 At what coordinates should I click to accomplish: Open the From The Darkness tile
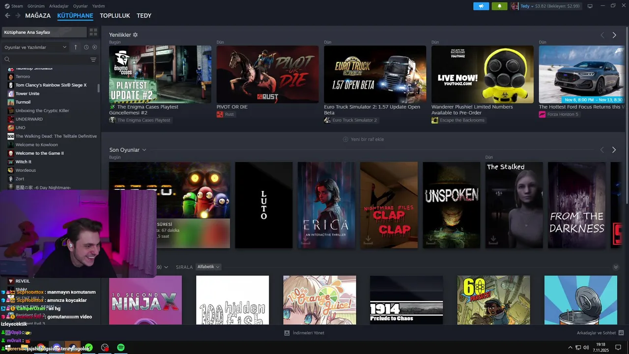[x=577, y=205]
